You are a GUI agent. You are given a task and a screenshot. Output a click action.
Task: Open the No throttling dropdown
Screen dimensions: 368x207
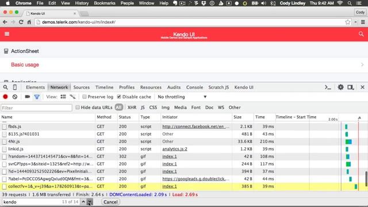182,97
